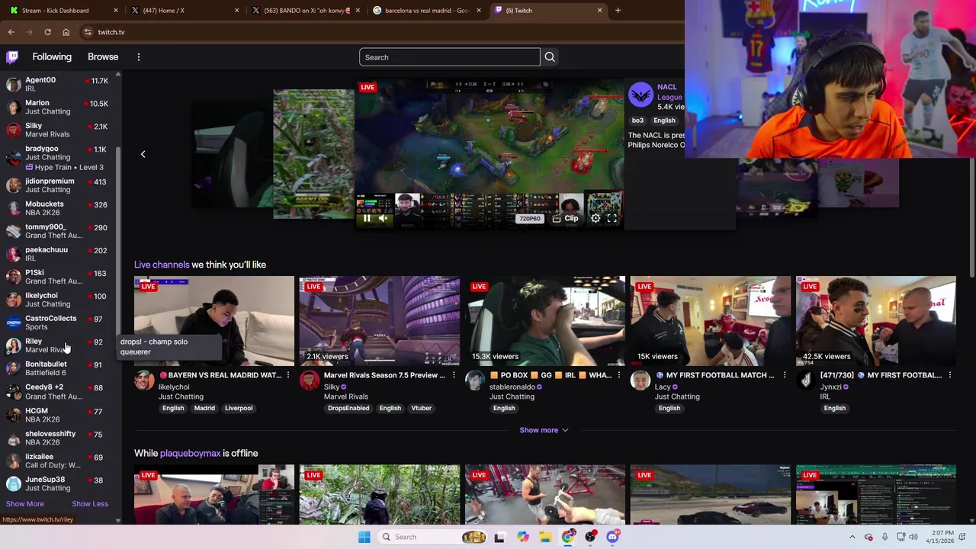This screenshot has height=549, width=976.
Task: Open Bonitabullet channel in the sidebar
Action: (x=57, y=368)
